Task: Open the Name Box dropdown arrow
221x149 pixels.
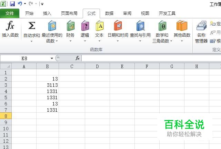Action: tap(52, 58)
